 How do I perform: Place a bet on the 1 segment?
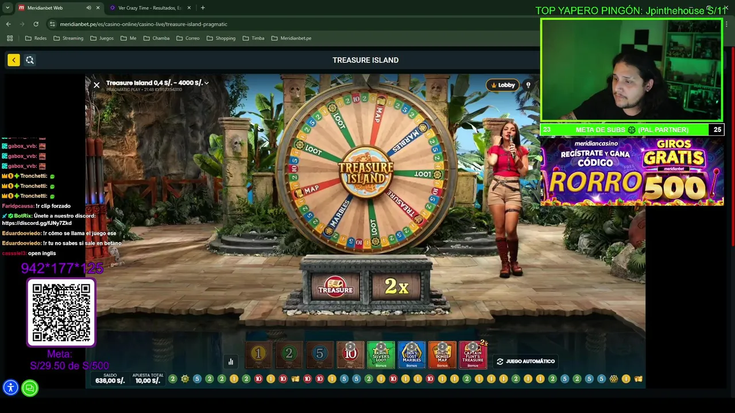click(258, 354)
